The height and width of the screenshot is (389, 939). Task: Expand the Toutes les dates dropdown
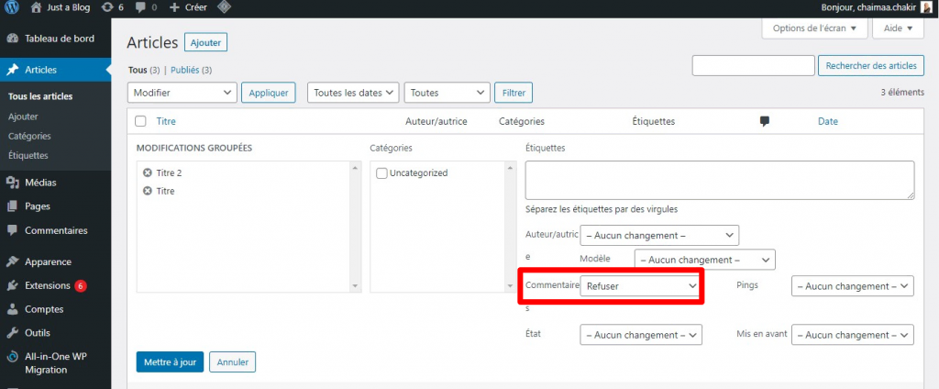coord(354,93)
